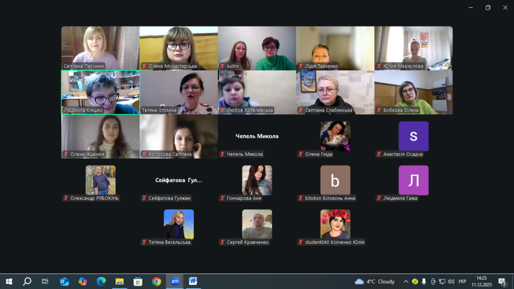Open the Outlook taskbar icon

(x=64, y=281)
